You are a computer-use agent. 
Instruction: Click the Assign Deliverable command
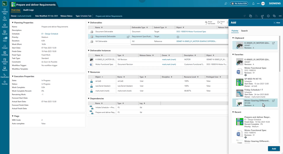click(210, 23)
